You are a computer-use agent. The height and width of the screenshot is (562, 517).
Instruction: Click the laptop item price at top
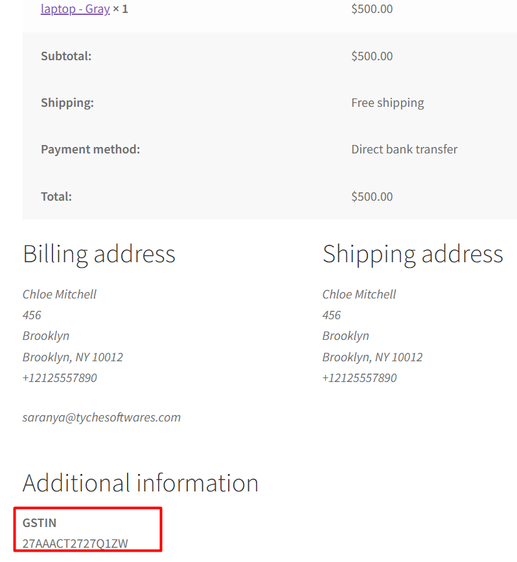click(x=372, y=9)
